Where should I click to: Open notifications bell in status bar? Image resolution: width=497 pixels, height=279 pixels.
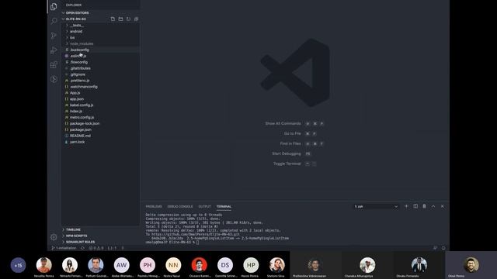pyautogui.click(x=443, y=248)
